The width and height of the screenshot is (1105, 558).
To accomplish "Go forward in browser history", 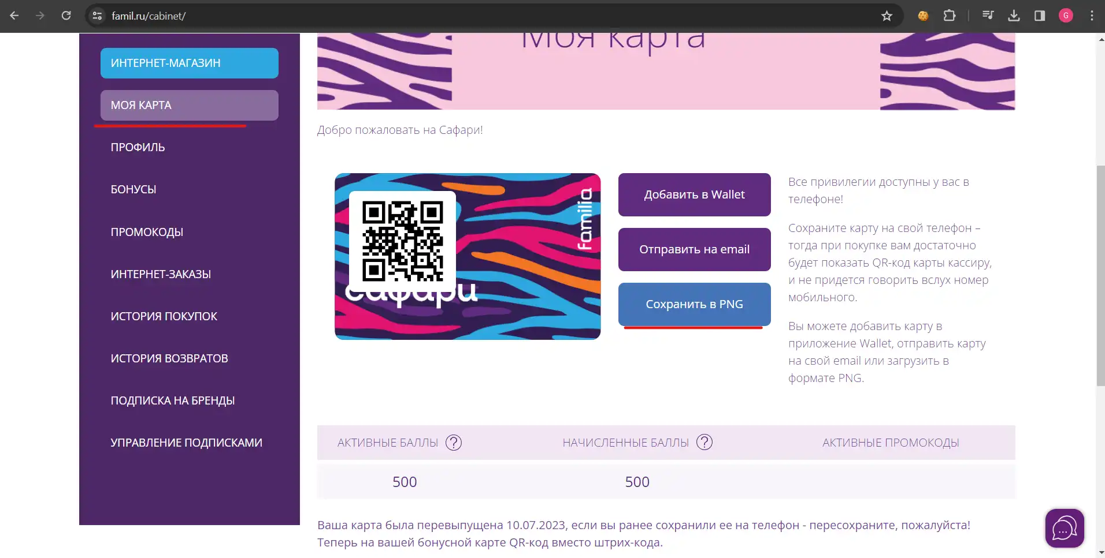I will (40, 16).
